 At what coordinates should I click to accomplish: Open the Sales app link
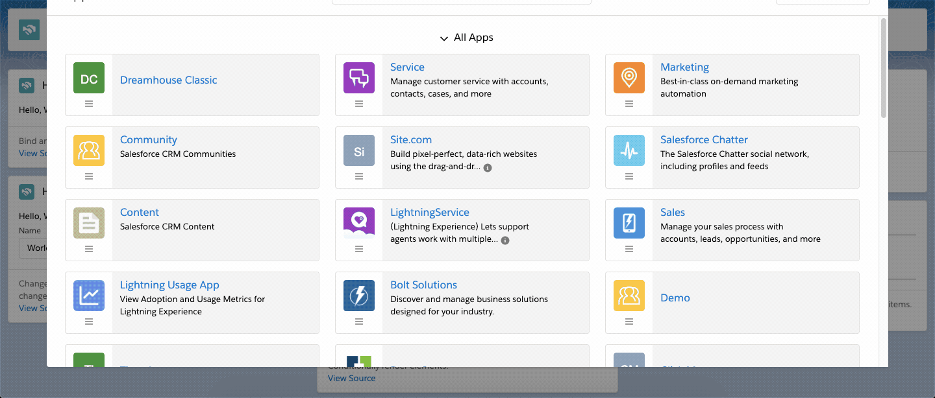click(673, 212)
